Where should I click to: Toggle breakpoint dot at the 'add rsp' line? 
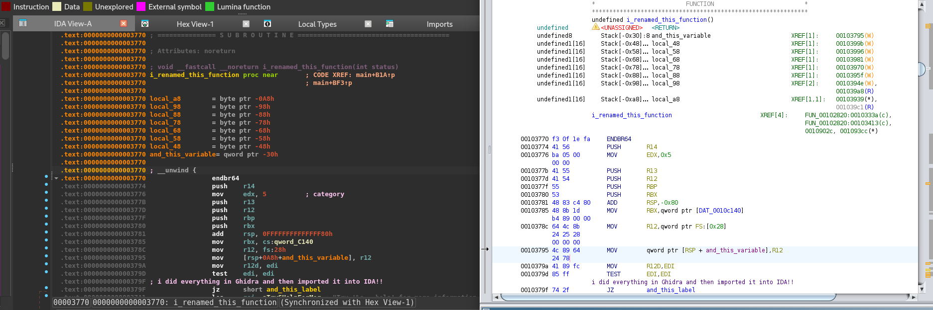point(46,232)
